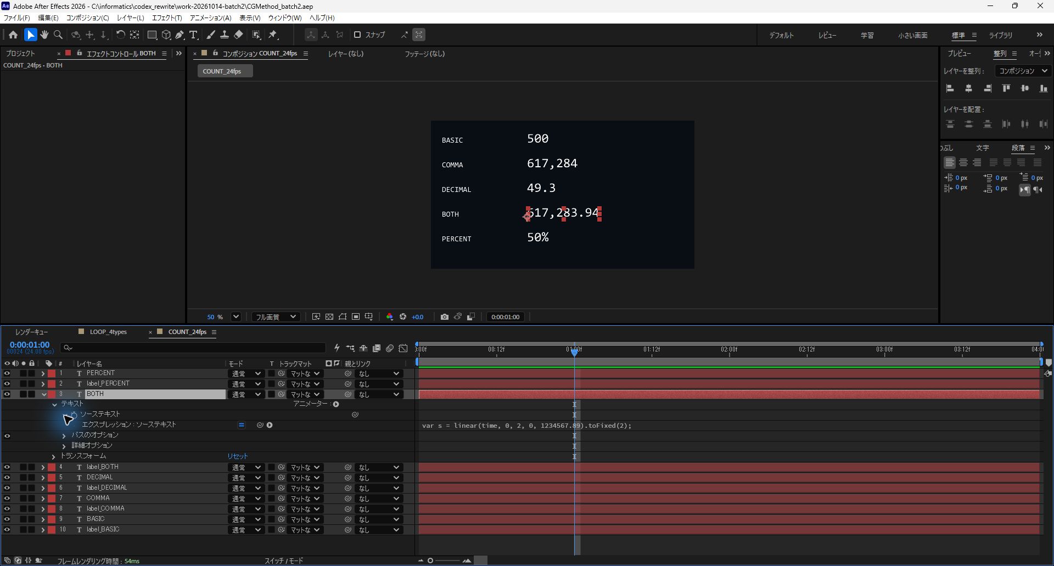Select the Home icon in toolbar
Screen dimensions: 1054x566
(x=13, y=35)
